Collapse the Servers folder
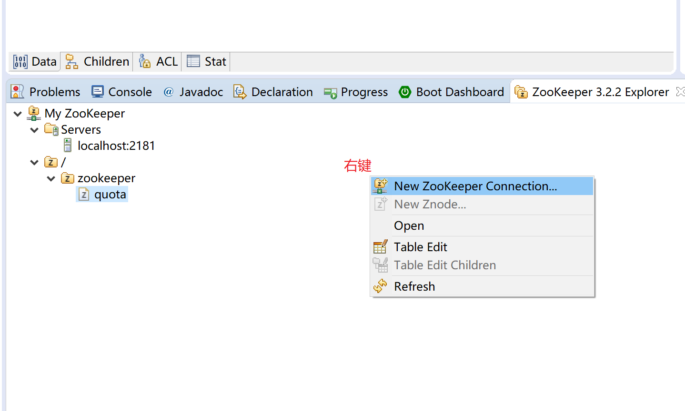685x411 pixels. 34,129
